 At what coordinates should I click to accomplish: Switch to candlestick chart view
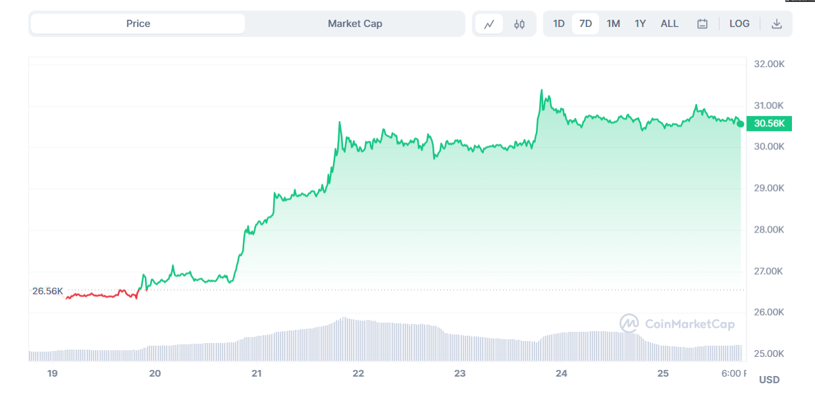pos(519,24)
